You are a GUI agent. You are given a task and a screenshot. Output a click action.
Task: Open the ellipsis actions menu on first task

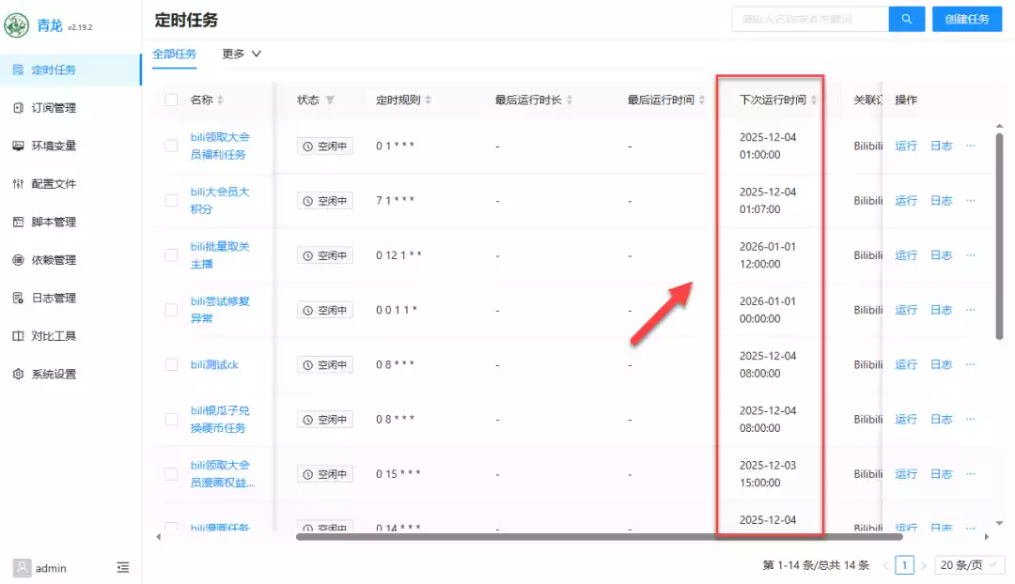(971, 146)
